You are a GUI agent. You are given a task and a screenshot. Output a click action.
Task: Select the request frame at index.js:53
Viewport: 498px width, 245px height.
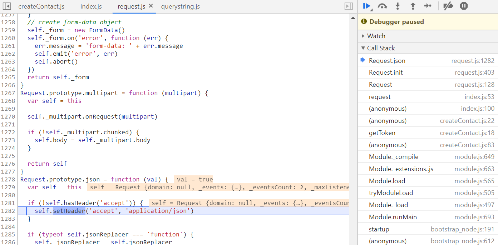tap(428, 97)
